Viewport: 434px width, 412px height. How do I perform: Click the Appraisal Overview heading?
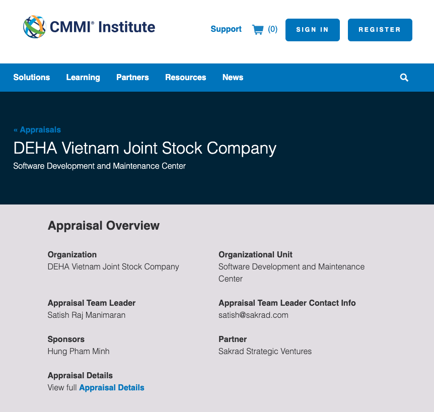104,226
